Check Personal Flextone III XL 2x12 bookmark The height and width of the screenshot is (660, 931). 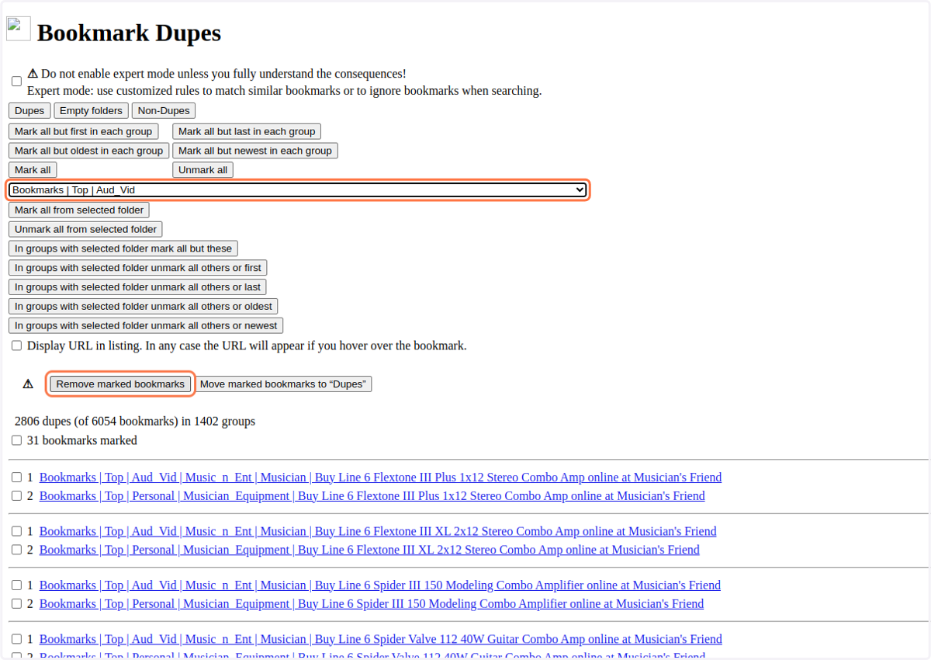[16, 550]
